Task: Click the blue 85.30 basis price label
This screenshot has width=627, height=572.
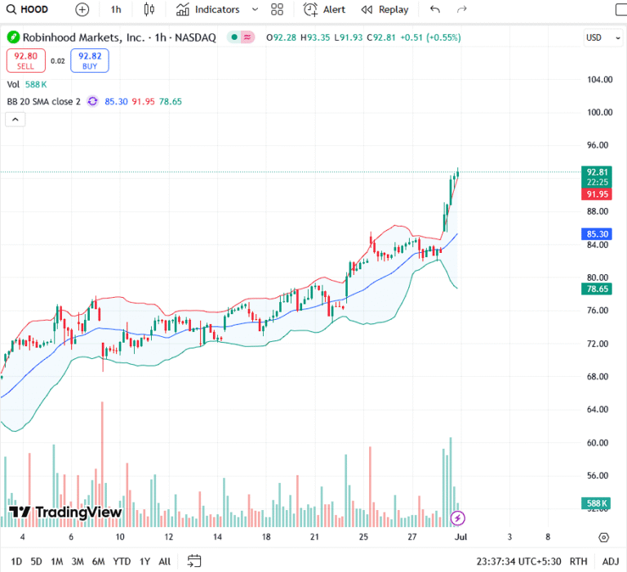Action: [597, 234]
